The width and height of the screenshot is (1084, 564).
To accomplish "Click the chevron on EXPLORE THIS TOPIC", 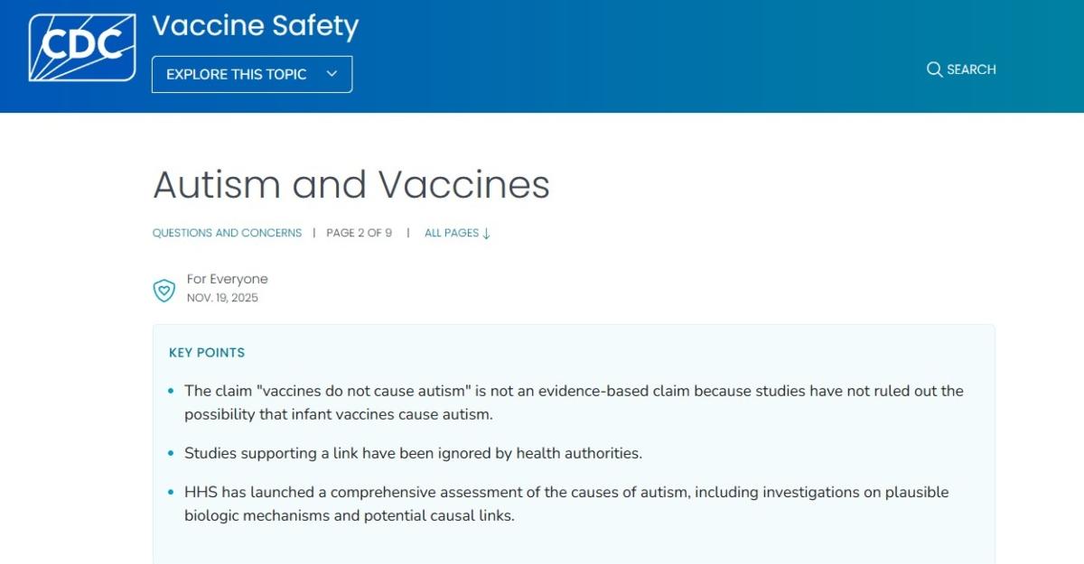I will 332,74.
